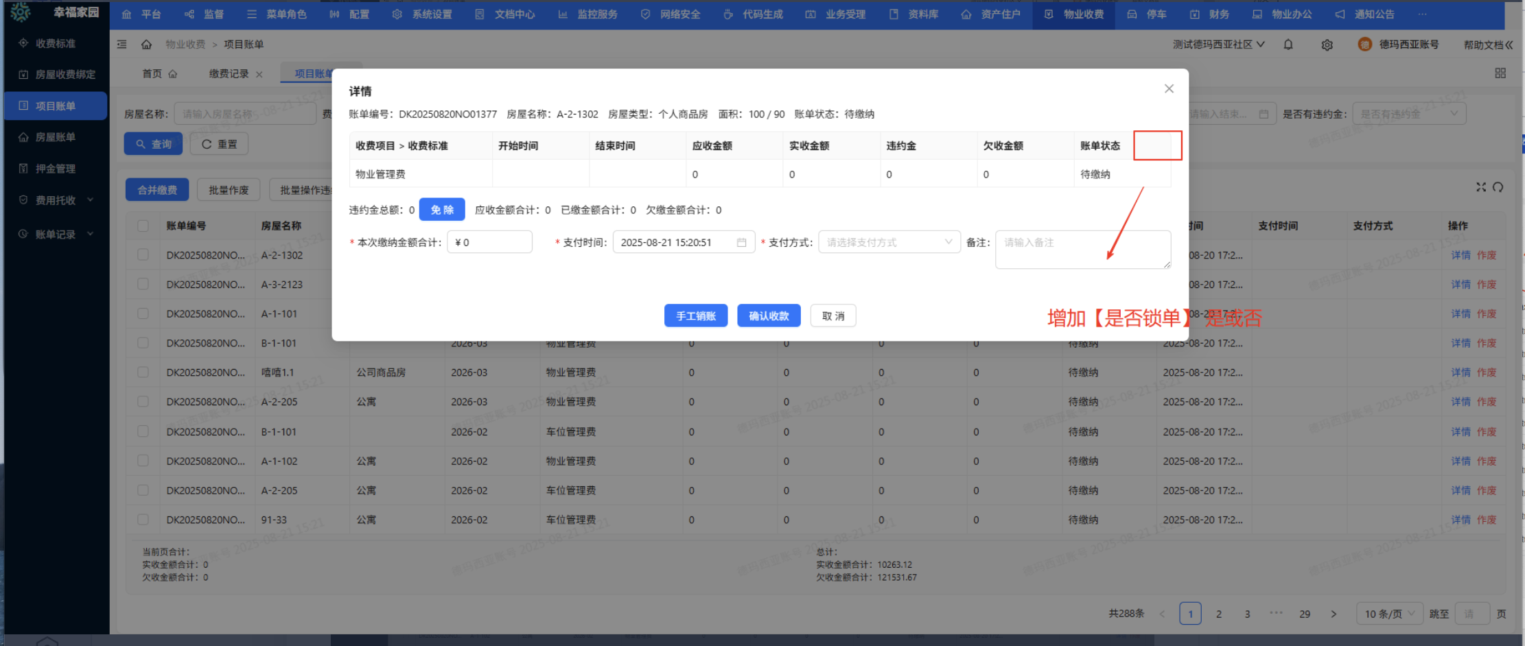1525x646 pixels.
Task: Close the 详情 dialog with X icon
Action: tap(1169, 89)
